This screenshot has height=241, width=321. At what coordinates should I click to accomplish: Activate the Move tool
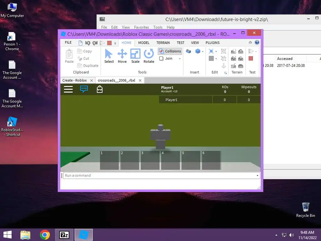[122, 56]
